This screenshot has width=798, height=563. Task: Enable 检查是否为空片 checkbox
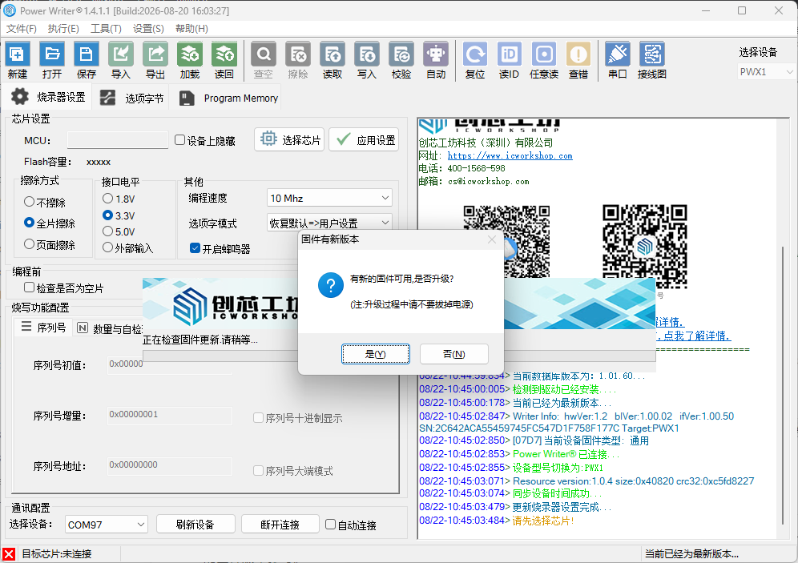tap(30, 288)
